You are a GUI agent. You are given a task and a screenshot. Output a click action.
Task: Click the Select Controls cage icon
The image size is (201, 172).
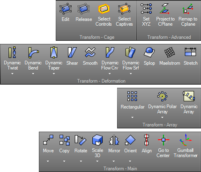104,8
